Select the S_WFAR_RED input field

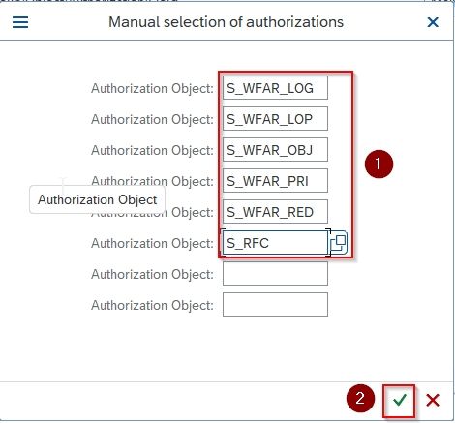click(x=275, y=212)
